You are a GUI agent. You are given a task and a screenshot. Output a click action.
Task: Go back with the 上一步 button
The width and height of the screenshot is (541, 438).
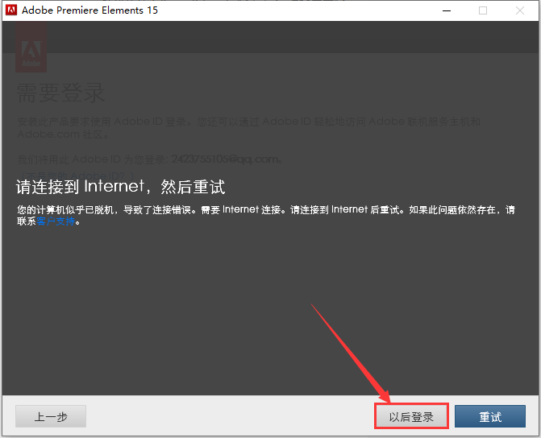click(51, 416)
